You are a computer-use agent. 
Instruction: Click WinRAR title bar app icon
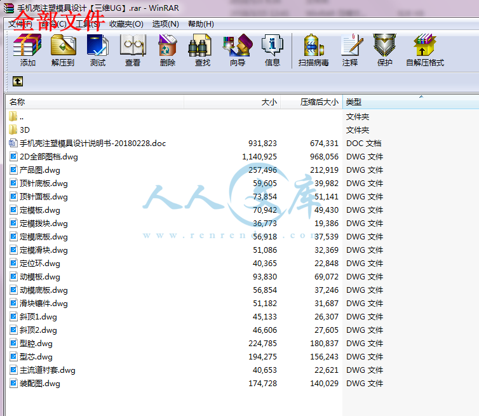[9, 8]
